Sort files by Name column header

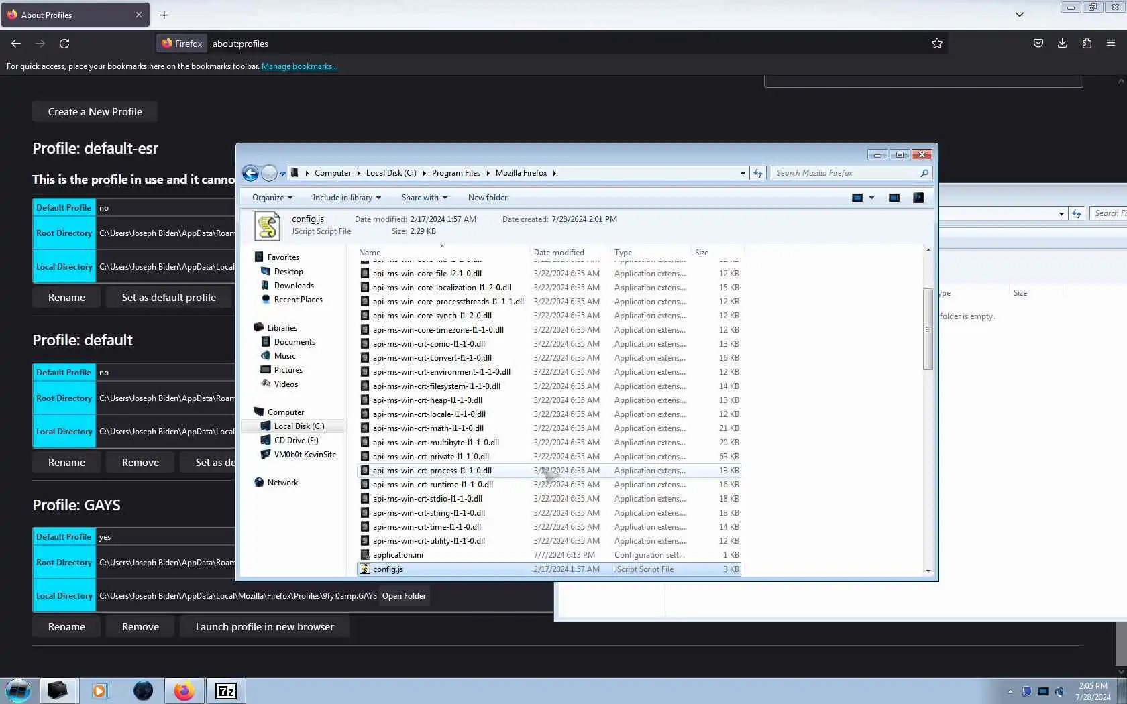click(x=370, y=253)
